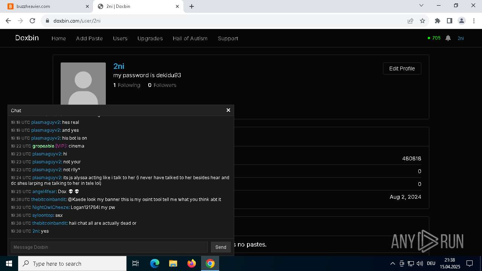This screenshot has width=482, height=271.
Task: Click the 2ni username heading on the profile
Action: (x=119, y=66)
